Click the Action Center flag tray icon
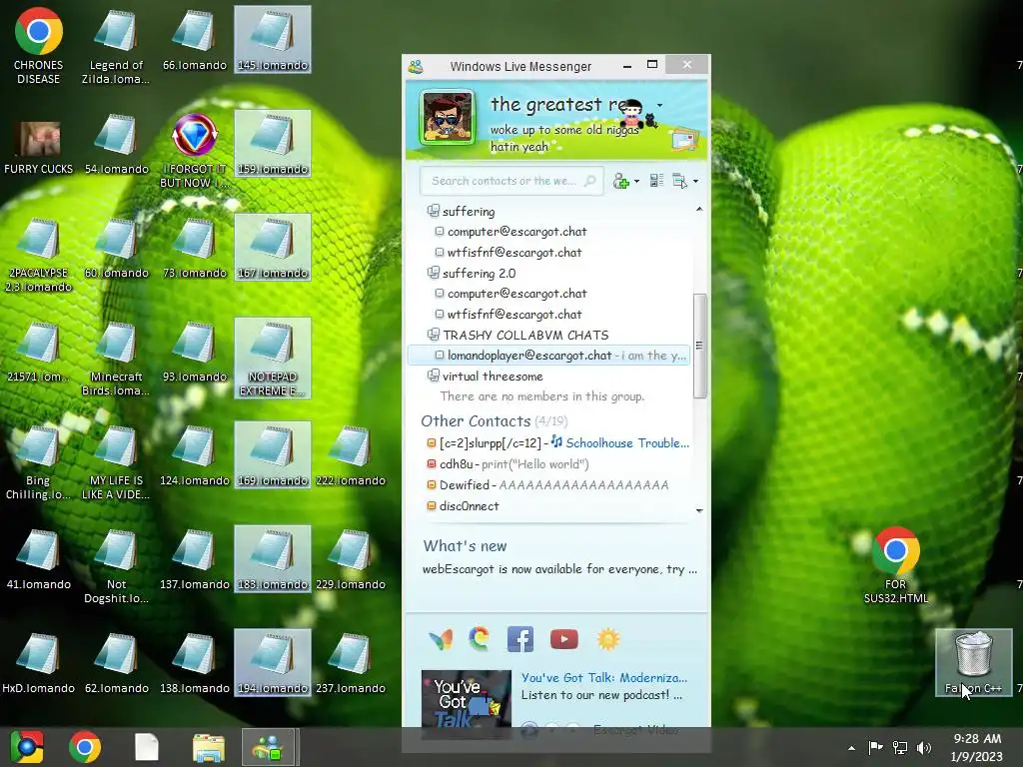Viewport: 1023px width, 767px height. pos(875,747)
